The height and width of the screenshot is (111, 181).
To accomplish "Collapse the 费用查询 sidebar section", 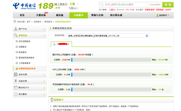I will pos(44,36).
